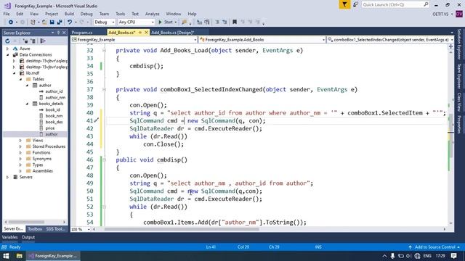Collapse the lib.mdf database node
This screenshot has width=465, height=261.
pyautogui.click(x=15, y=73)
